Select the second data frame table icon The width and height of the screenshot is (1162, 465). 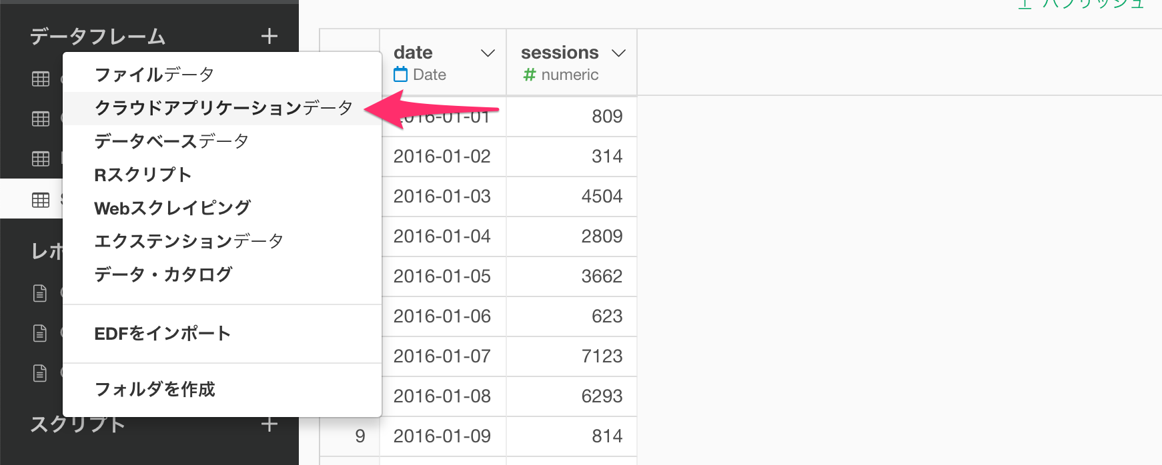point(41,119)
